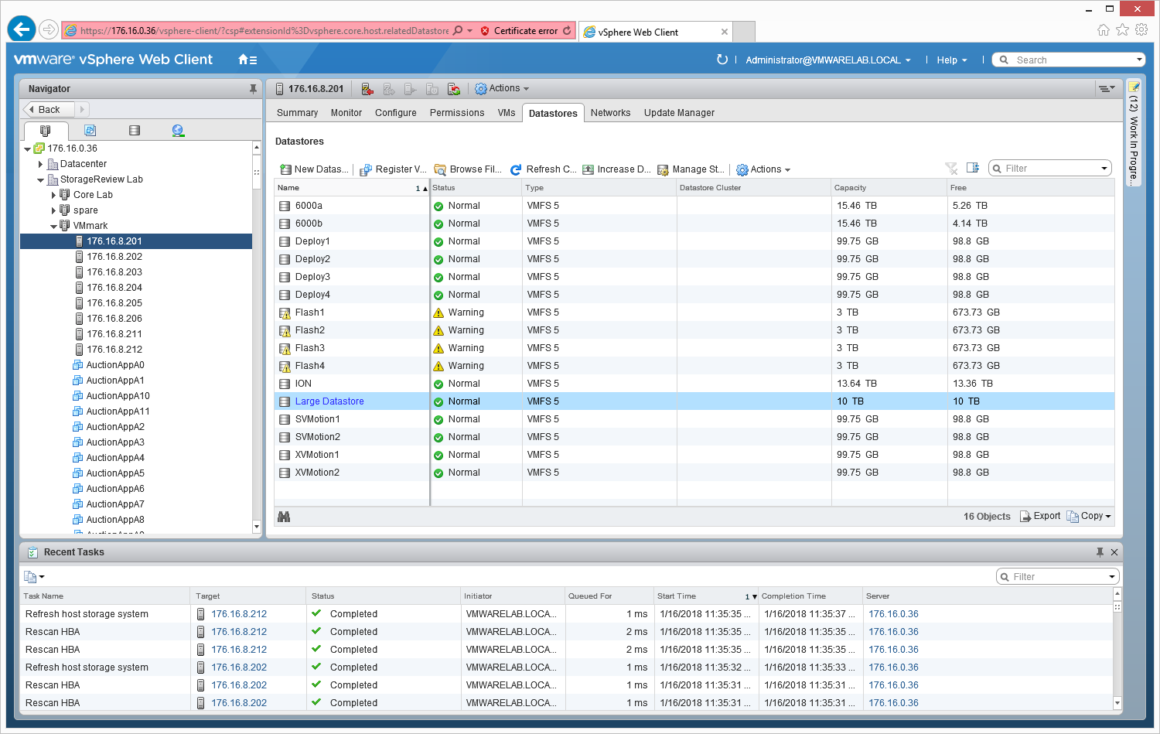Open the Large Datastore link
This screenshot has width=1160, height=734.
329,401
